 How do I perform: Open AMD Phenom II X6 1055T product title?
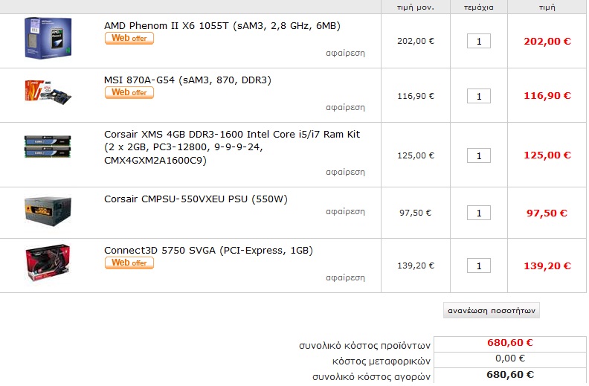pos(222,26)
